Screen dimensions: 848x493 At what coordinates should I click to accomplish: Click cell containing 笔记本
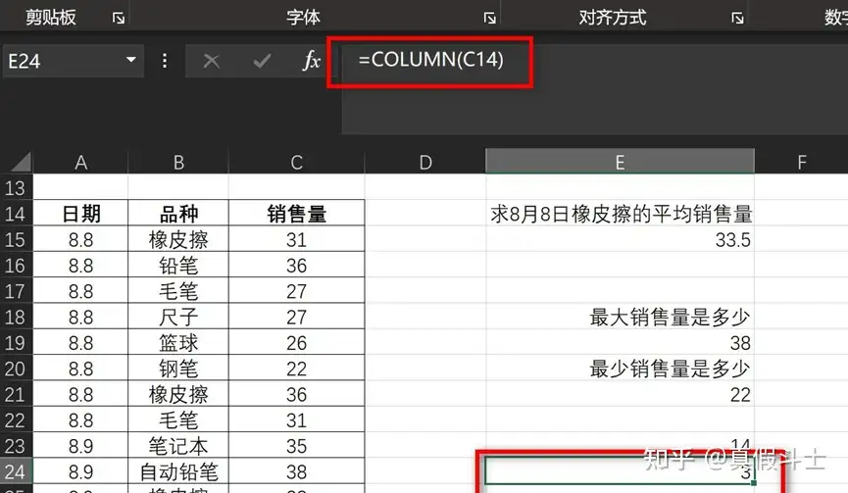coord(178,446)
